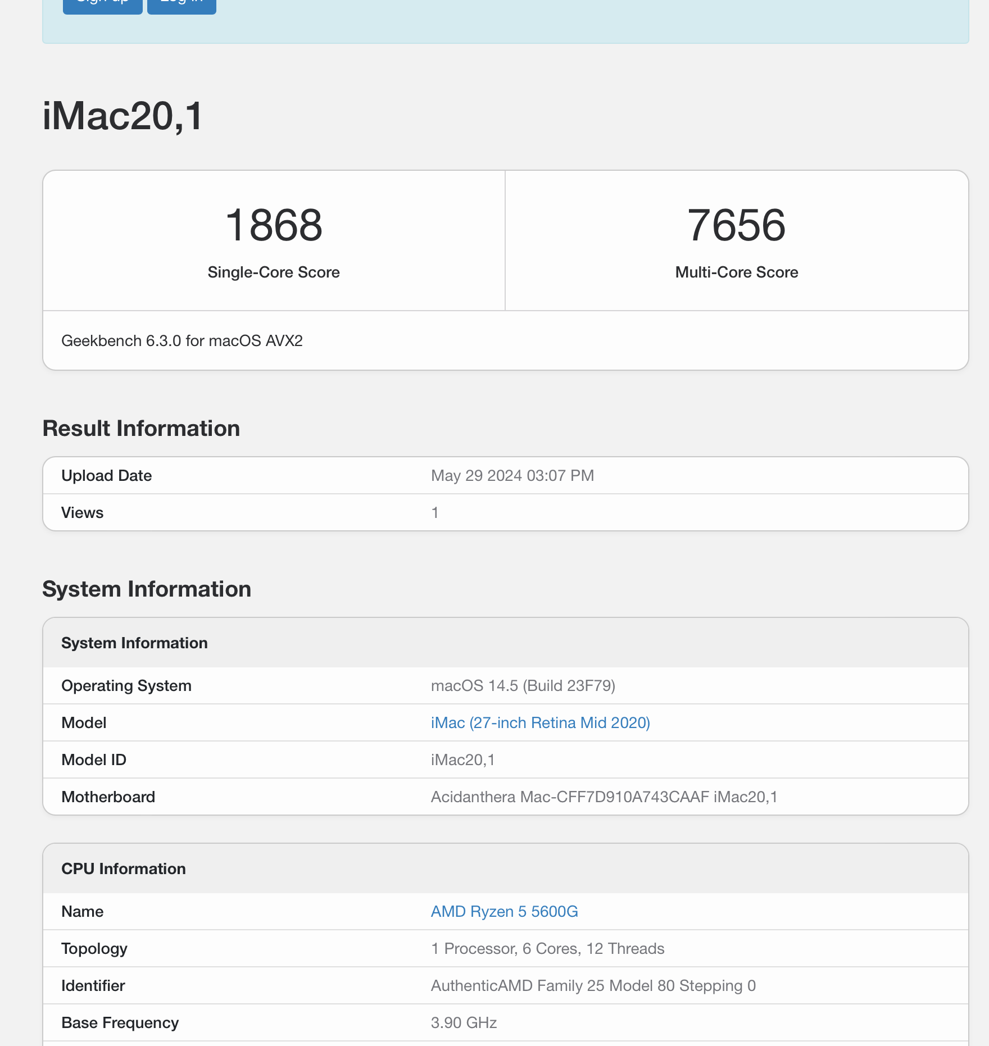
Task: Select the 7656 multi-core score value
Action: [x=736, y=225]
